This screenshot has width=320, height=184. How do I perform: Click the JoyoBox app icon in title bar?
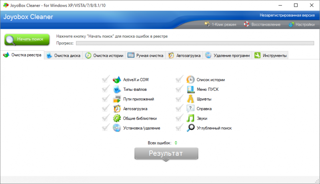[6, 5]
